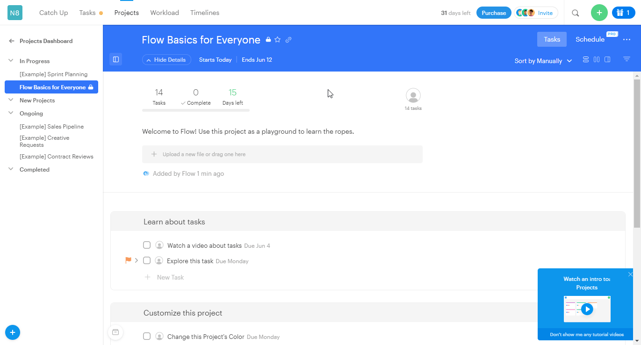Toggle the sidebar panel icon
641x345 pixels.
(x=116, y=59)
